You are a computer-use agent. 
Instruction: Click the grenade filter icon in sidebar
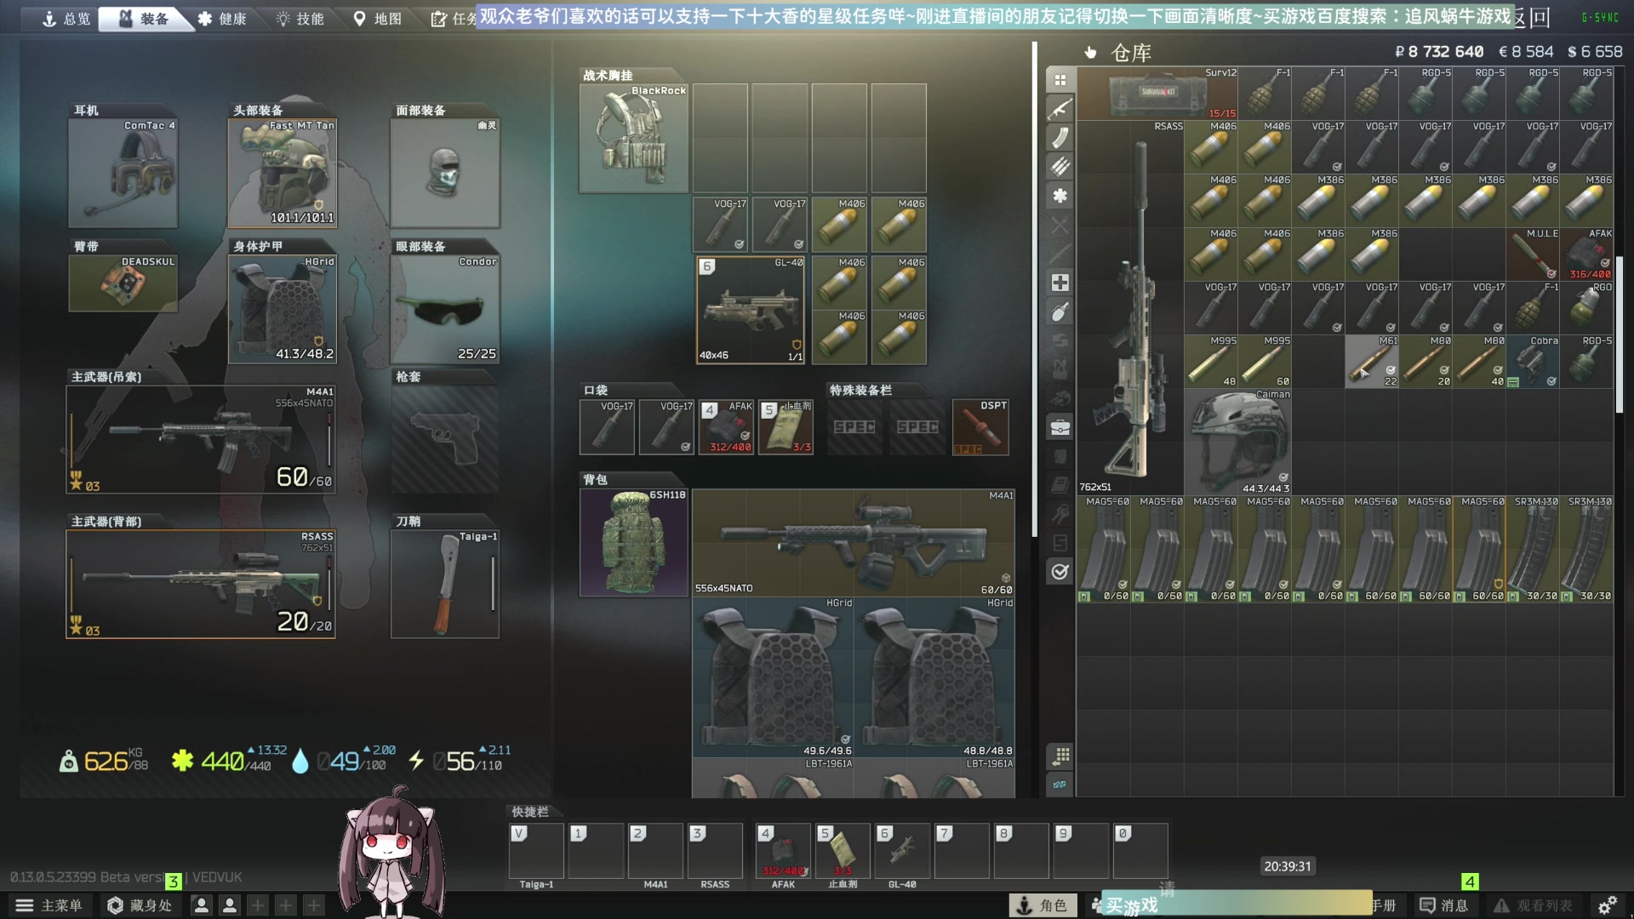tap(1060, 311)
